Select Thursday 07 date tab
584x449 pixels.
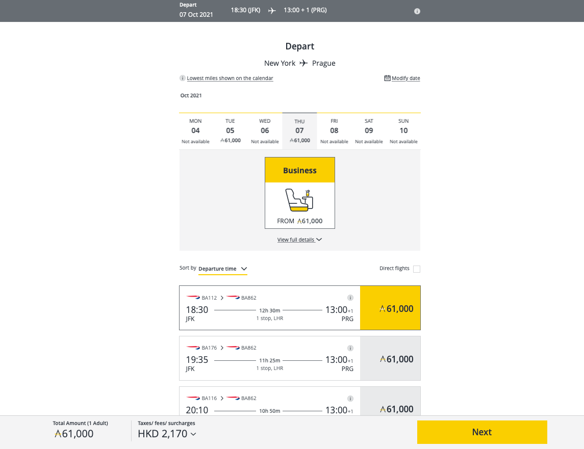click(299, 131)
